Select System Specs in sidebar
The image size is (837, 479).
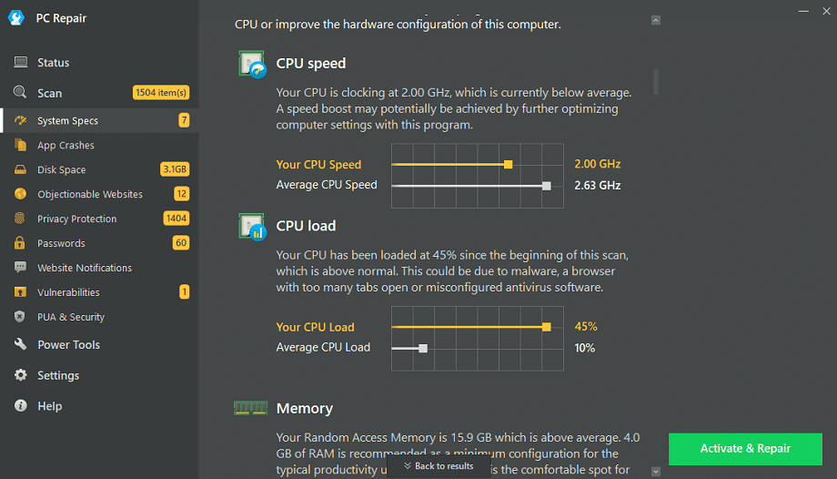[67, 121]
